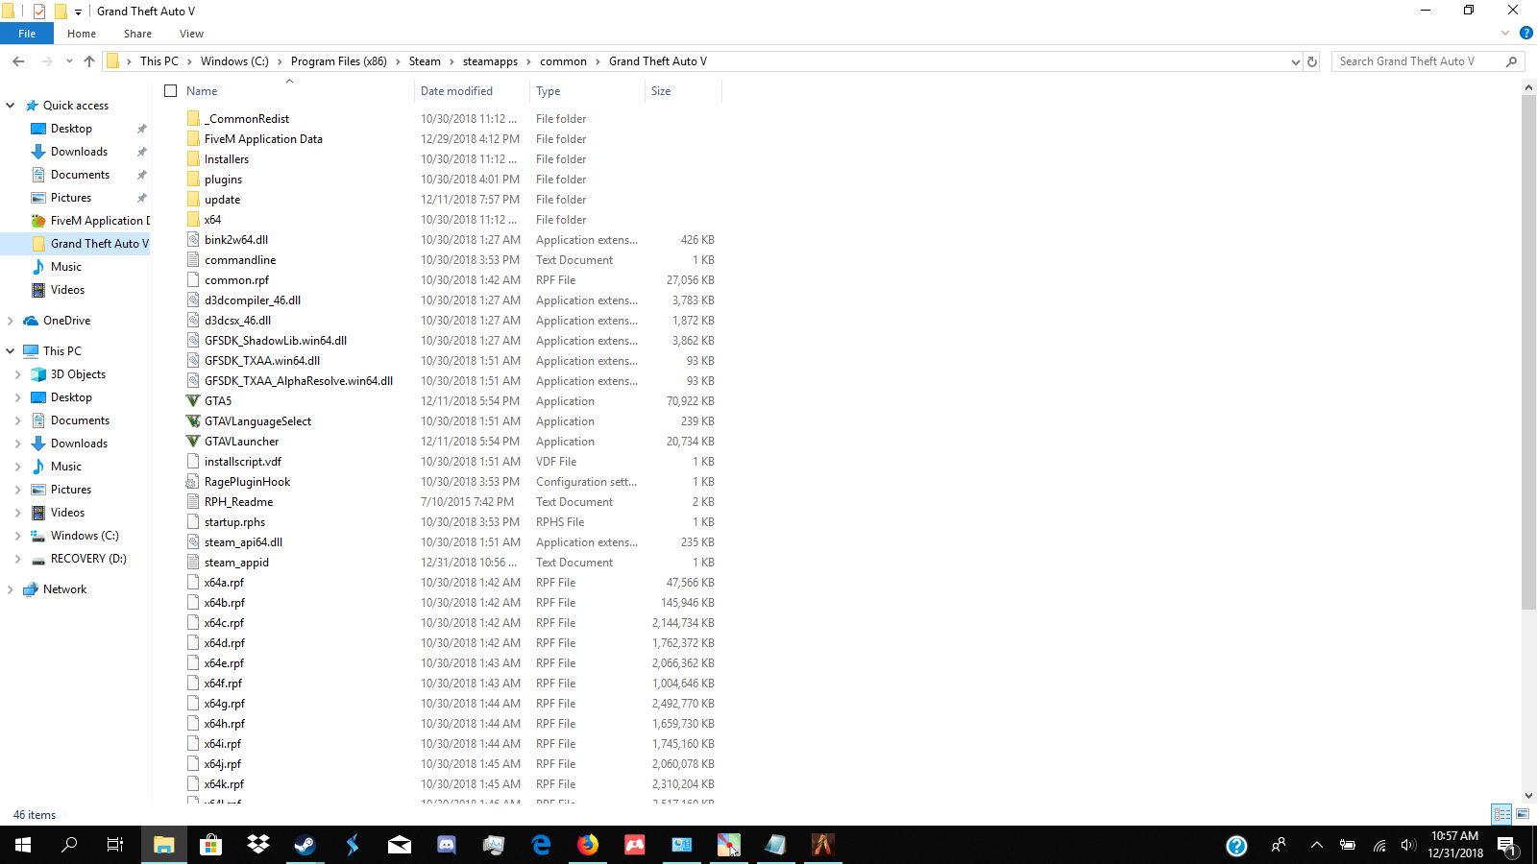Expand 3D Objects in navigation pane

pyautogui.click(x=18, y=374)
